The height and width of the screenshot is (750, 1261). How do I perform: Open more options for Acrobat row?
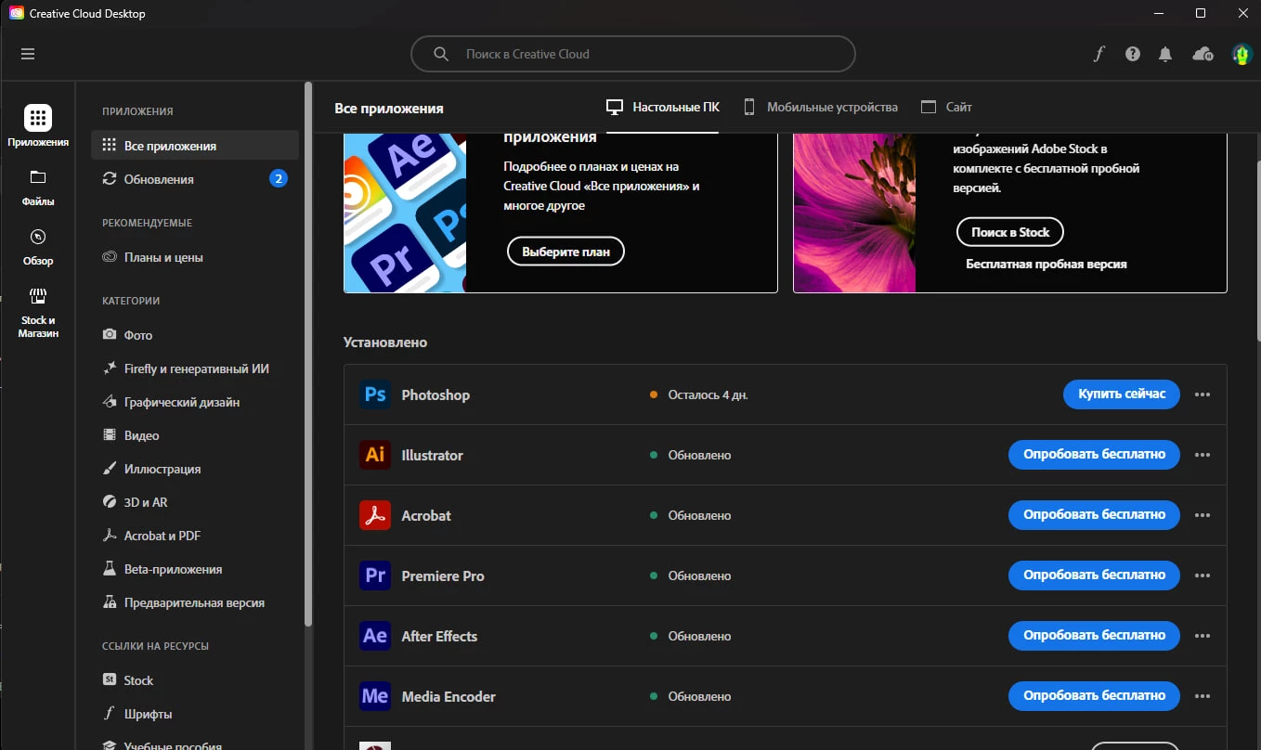[1202, 515]
